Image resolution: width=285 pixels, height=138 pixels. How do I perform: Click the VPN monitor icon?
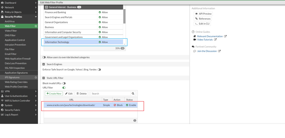tap(3, 91)
